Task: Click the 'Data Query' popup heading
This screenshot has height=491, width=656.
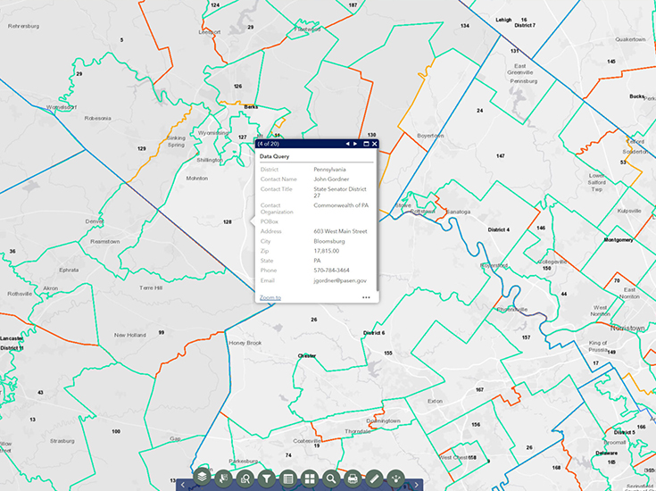Action: point(275,156)
